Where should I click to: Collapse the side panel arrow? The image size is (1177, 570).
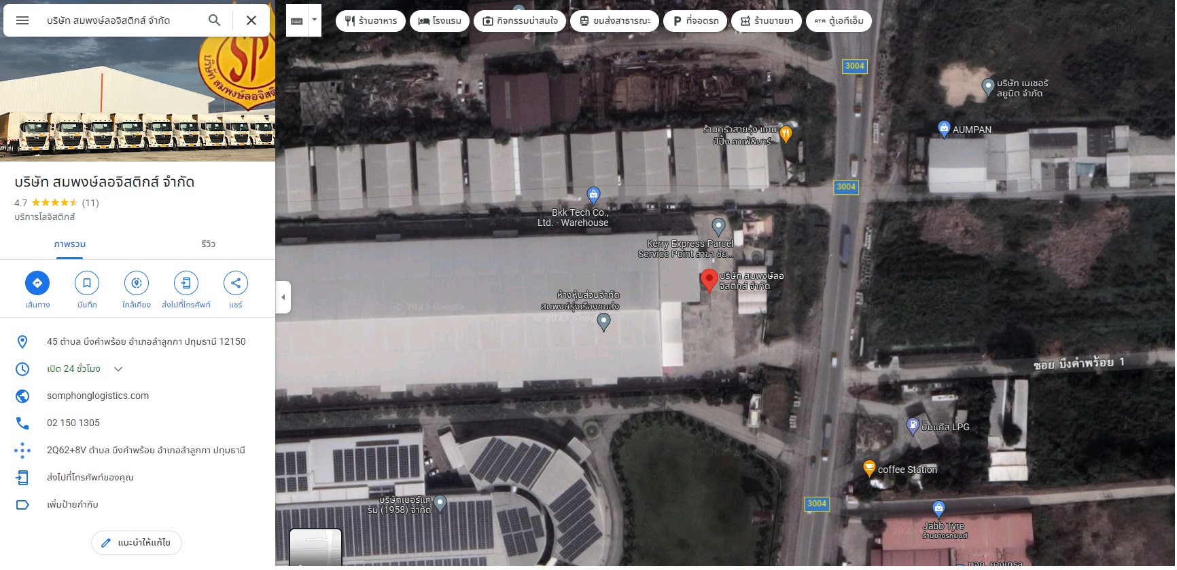[x=283, y=297]
